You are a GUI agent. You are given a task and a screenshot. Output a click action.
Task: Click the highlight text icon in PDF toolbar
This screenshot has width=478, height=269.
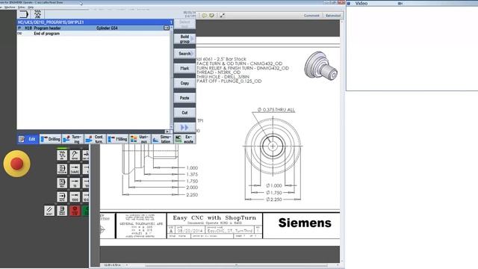click(211, 15)
